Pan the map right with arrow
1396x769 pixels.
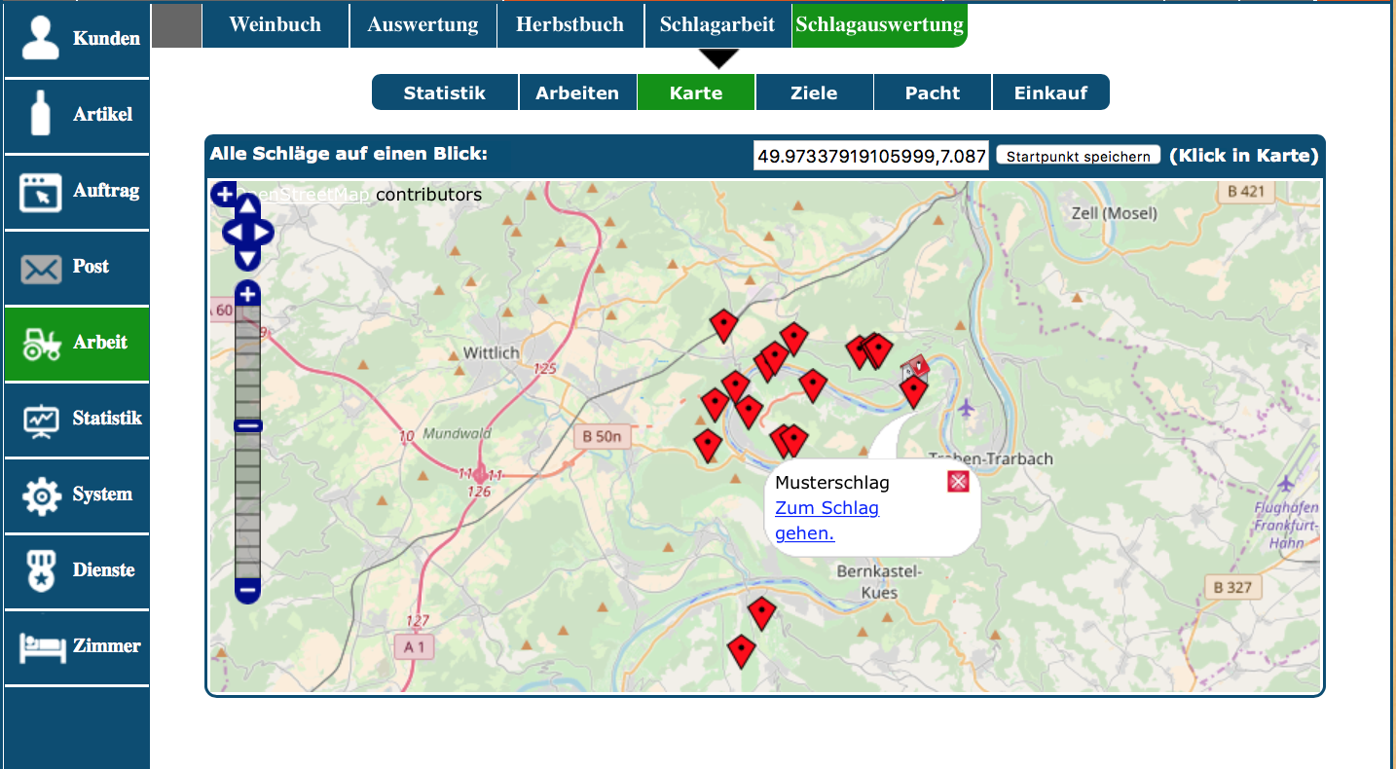[x=263, y=233]
